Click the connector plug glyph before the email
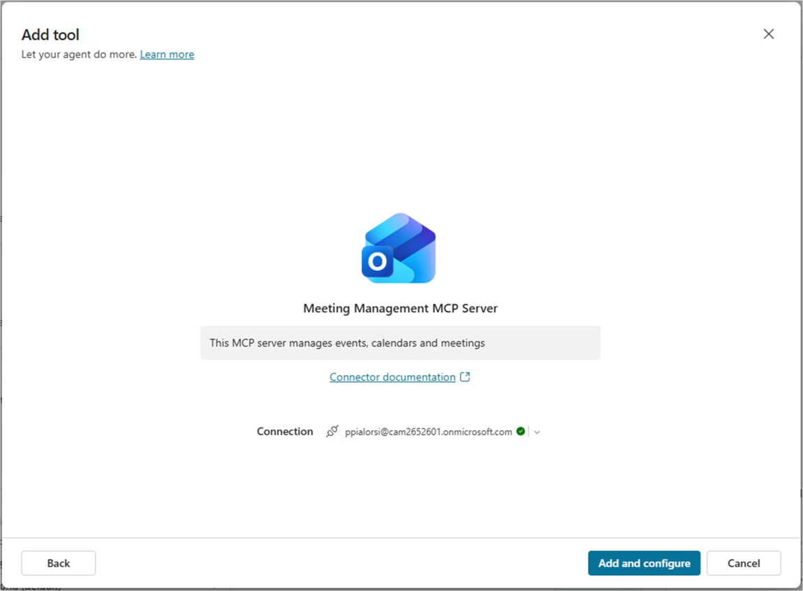This screenshot has width=803, height=591. point(332,431)
